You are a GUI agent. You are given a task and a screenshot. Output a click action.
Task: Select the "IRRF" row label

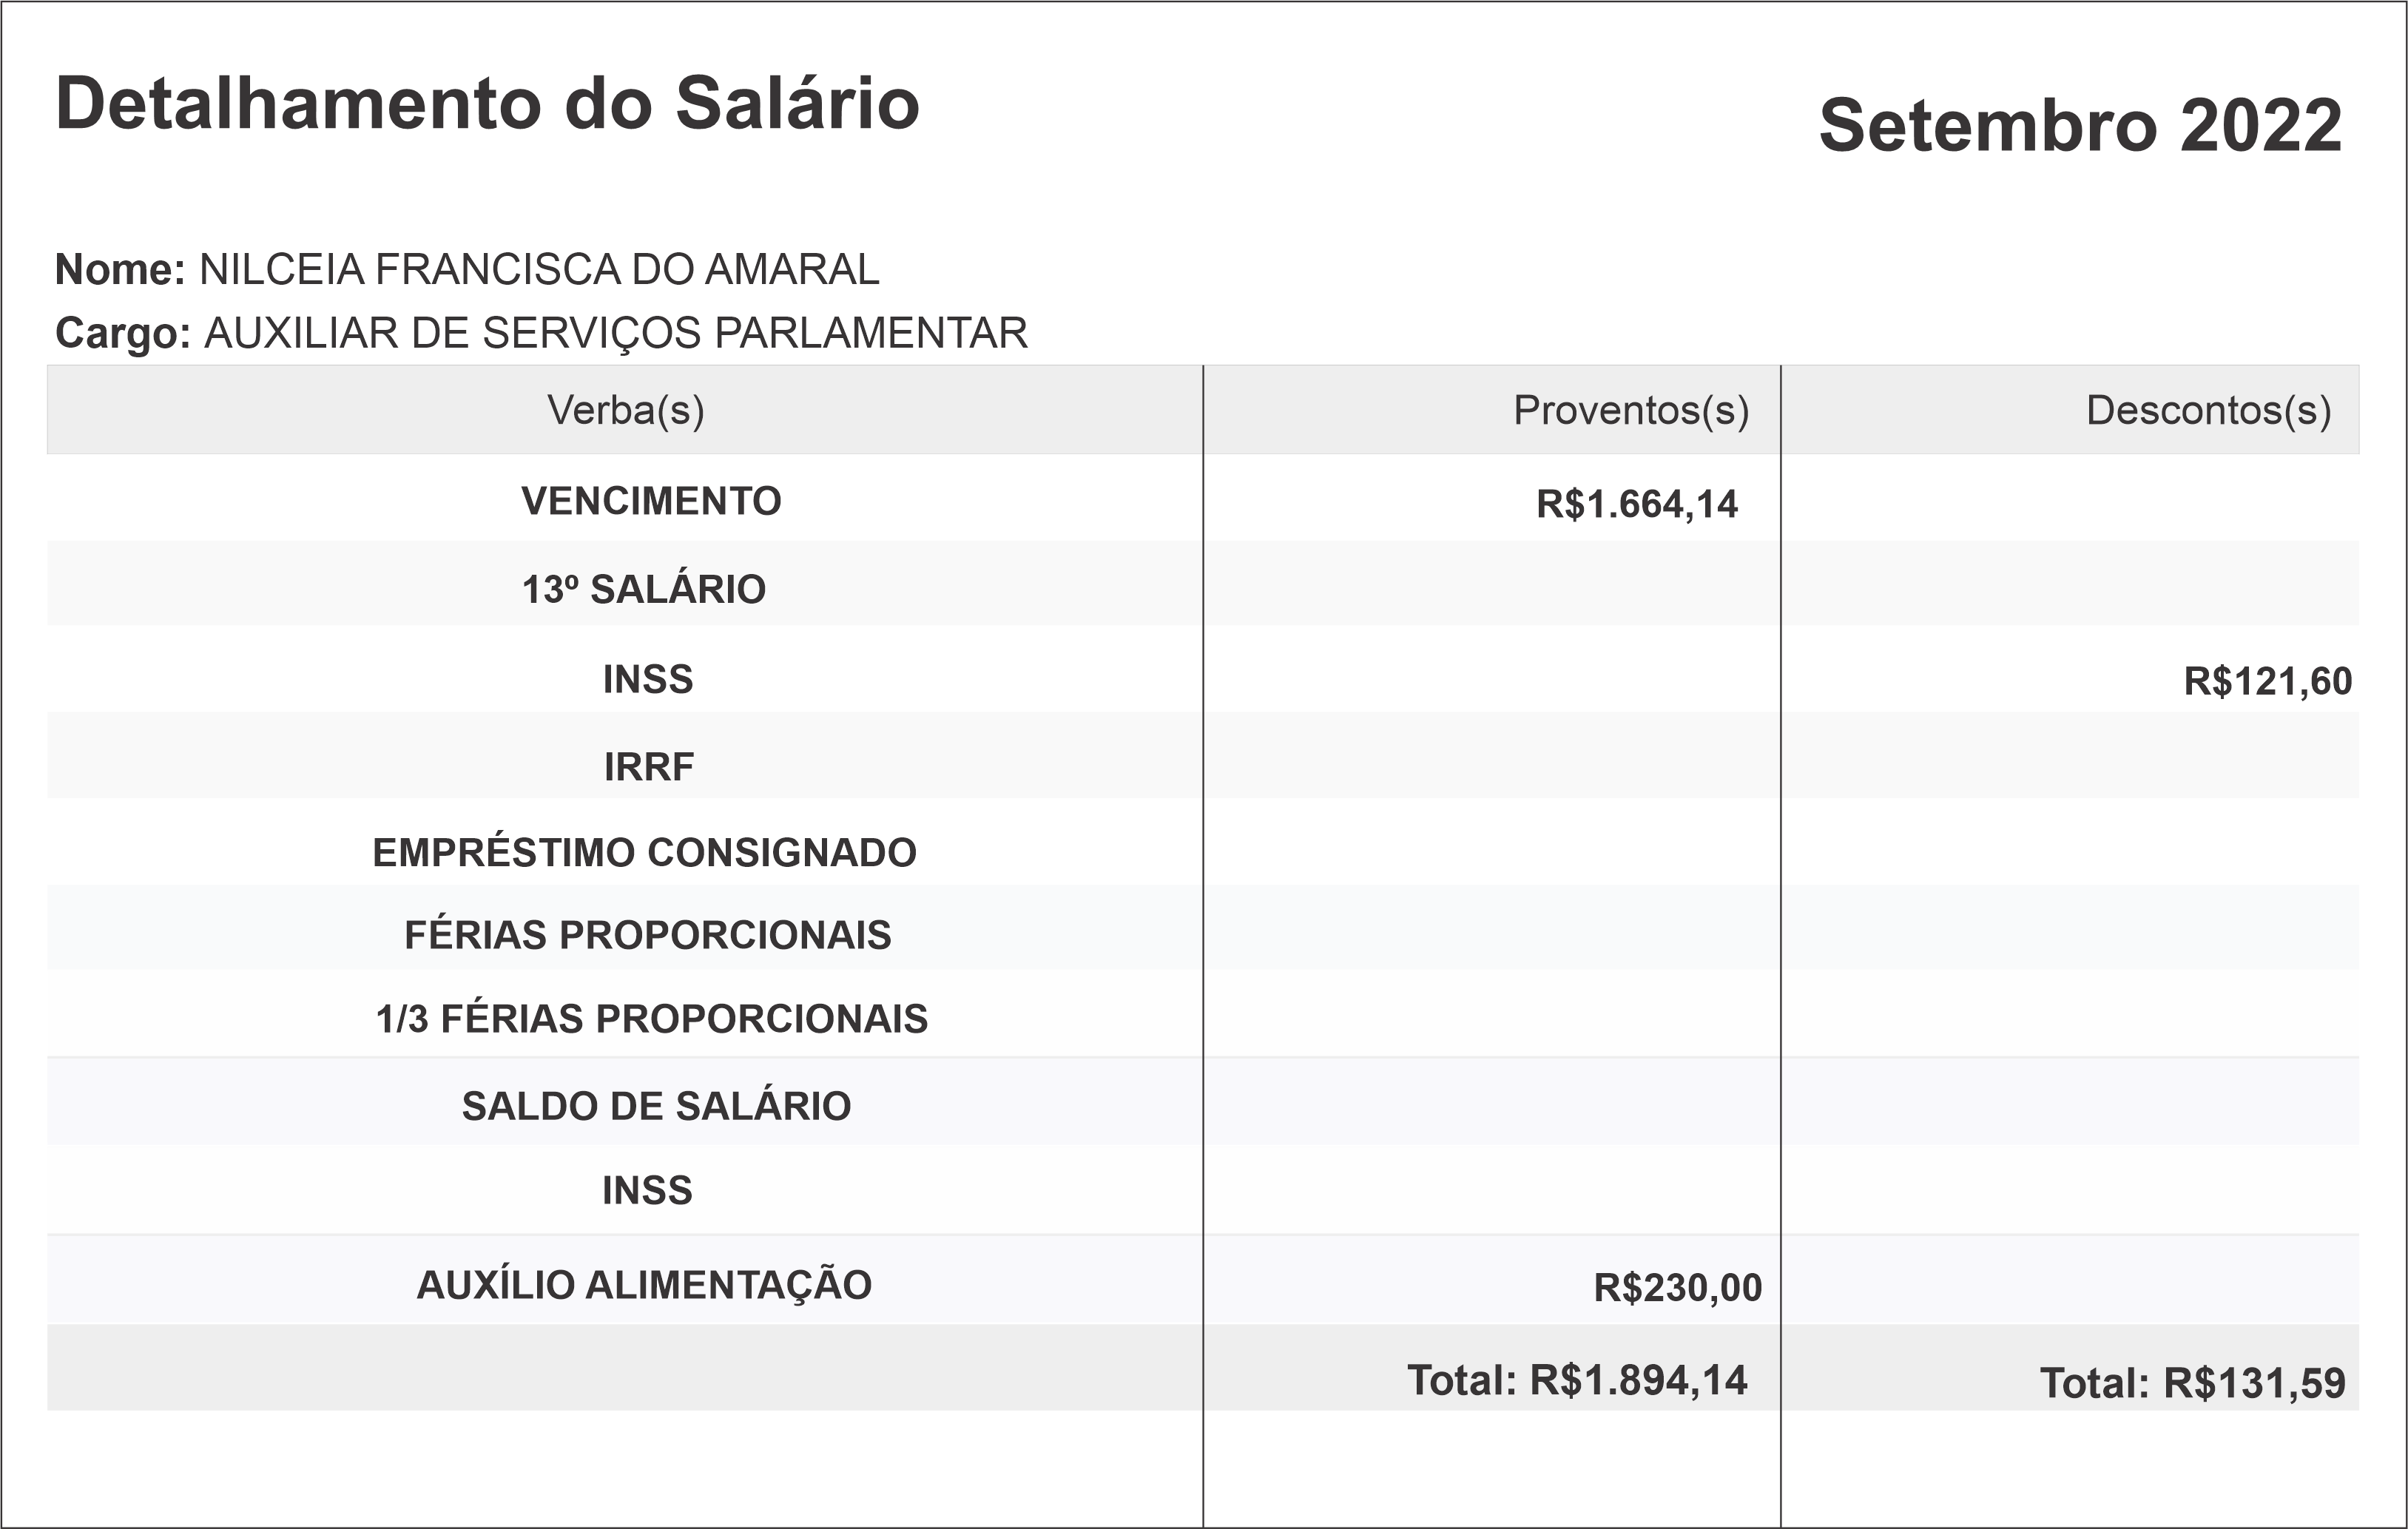(649, 767)
